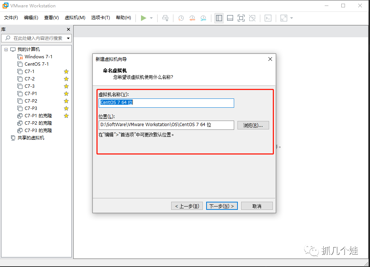Open the 编辑(E) menu
The height and width of the screenshot is (267, 370).
[31, 18]
